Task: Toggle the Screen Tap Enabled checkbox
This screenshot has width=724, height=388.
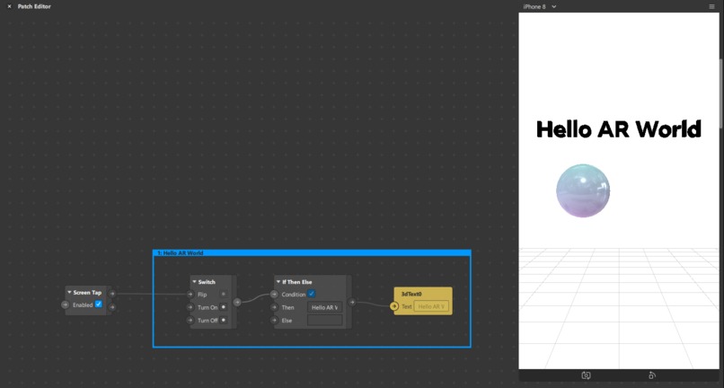Action: coord(98,304)
